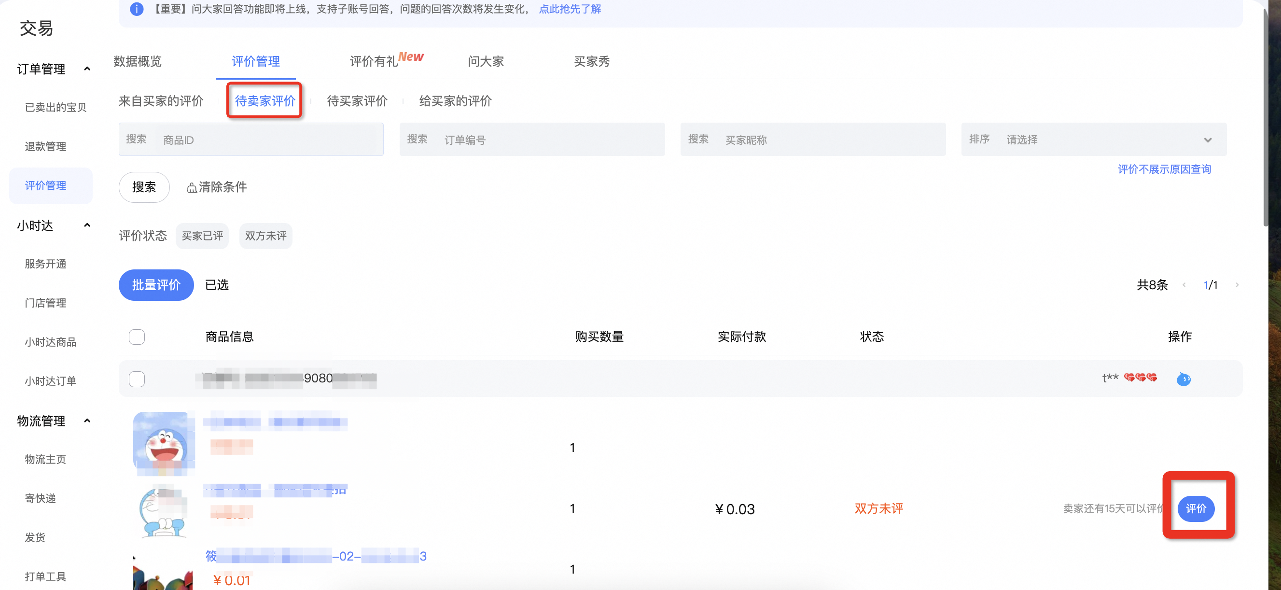Go to the next page arrow
1281x590 pixels.
tap(1237, 285)
